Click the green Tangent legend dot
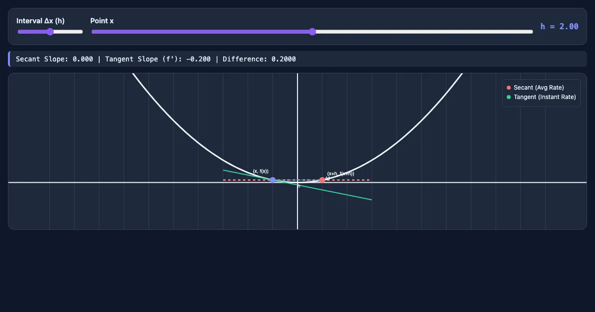This screenshot has width=595, height=312. [x=509, y=97]
